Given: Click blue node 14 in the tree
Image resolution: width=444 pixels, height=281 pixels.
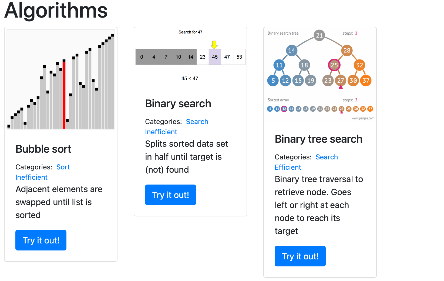Looking at the screenshot, I should (x=292, y=50).
